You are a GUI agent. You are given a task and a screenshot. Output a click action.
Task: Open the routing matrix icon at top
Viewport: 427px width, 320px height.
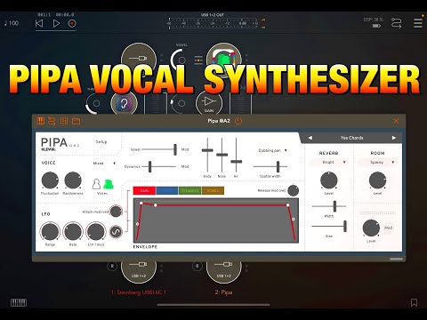[397, 23]
